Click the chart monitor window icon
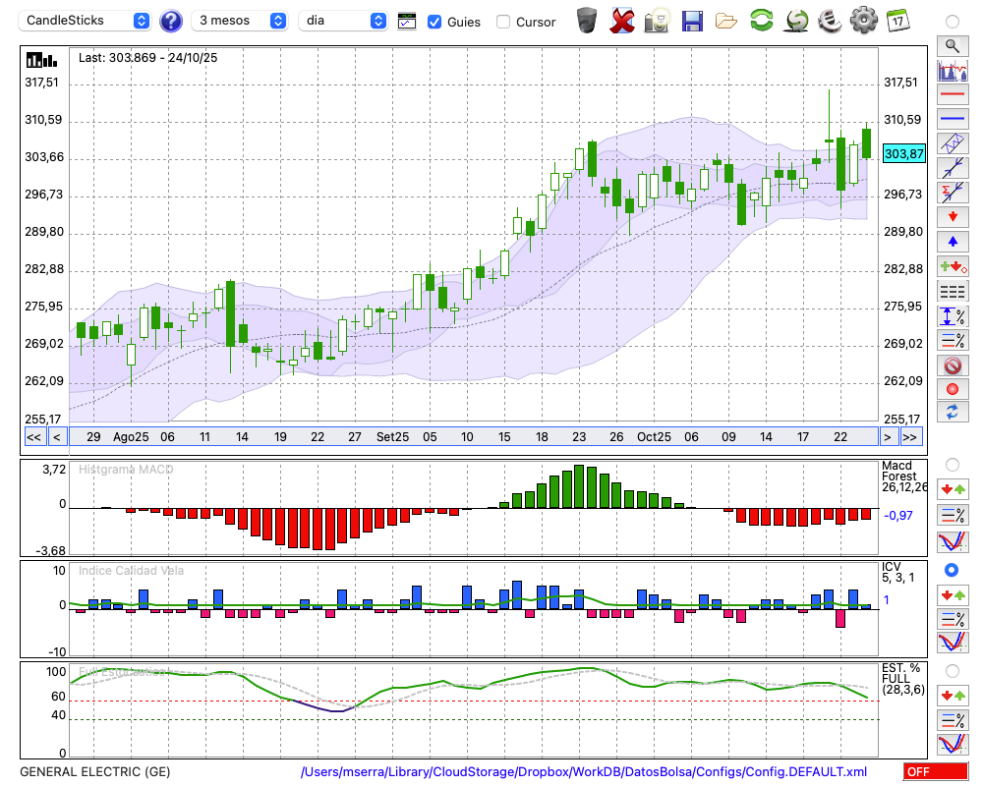 407,22
